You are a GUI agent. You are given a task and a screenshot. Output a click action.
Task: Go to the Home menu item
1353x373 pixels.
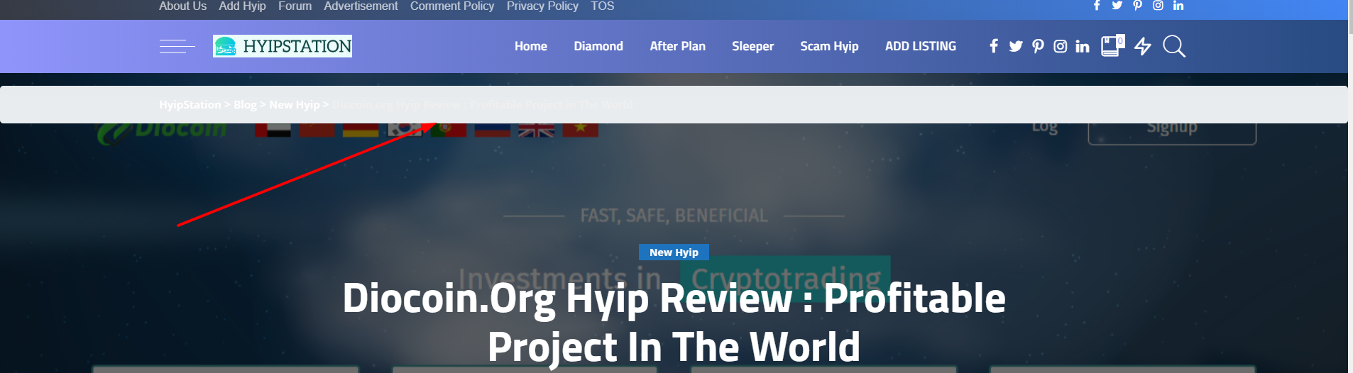pyautogui.click(x=531, y=46)
